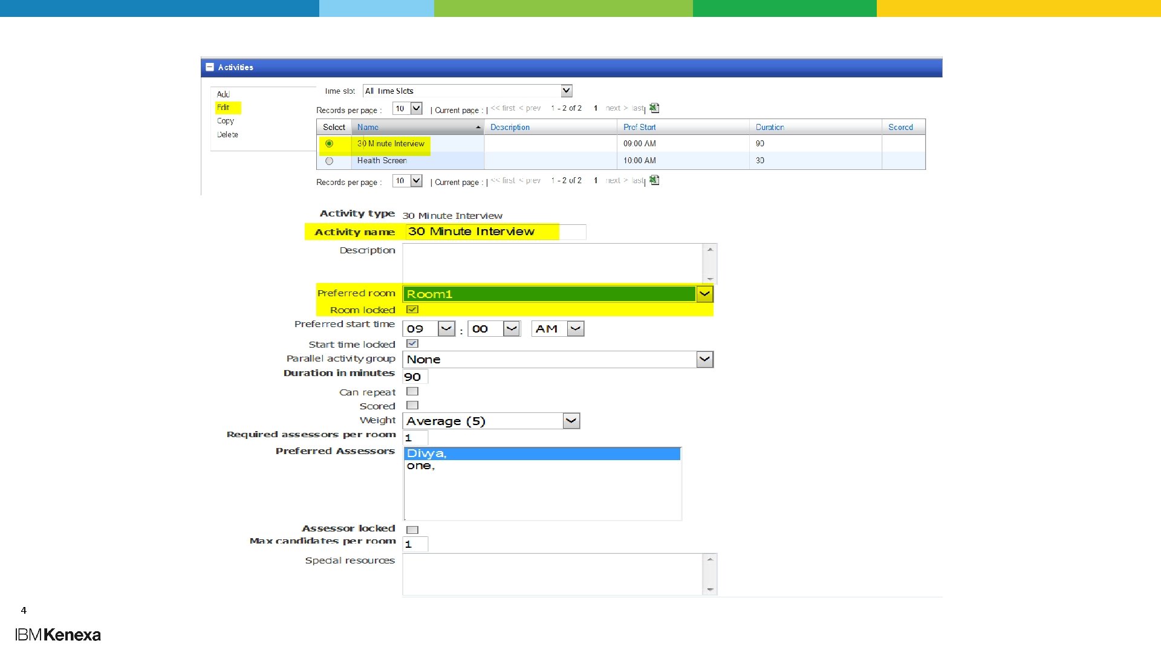This screenshot has width=1161, height=653.
Task: Export via the bottom pagination Excel icon
Action: tap(654, 180)
